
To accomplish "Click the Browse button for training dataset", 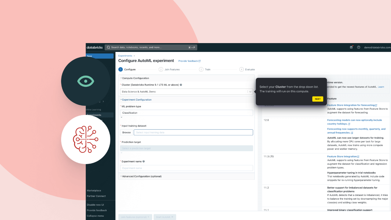I will 126,132.
